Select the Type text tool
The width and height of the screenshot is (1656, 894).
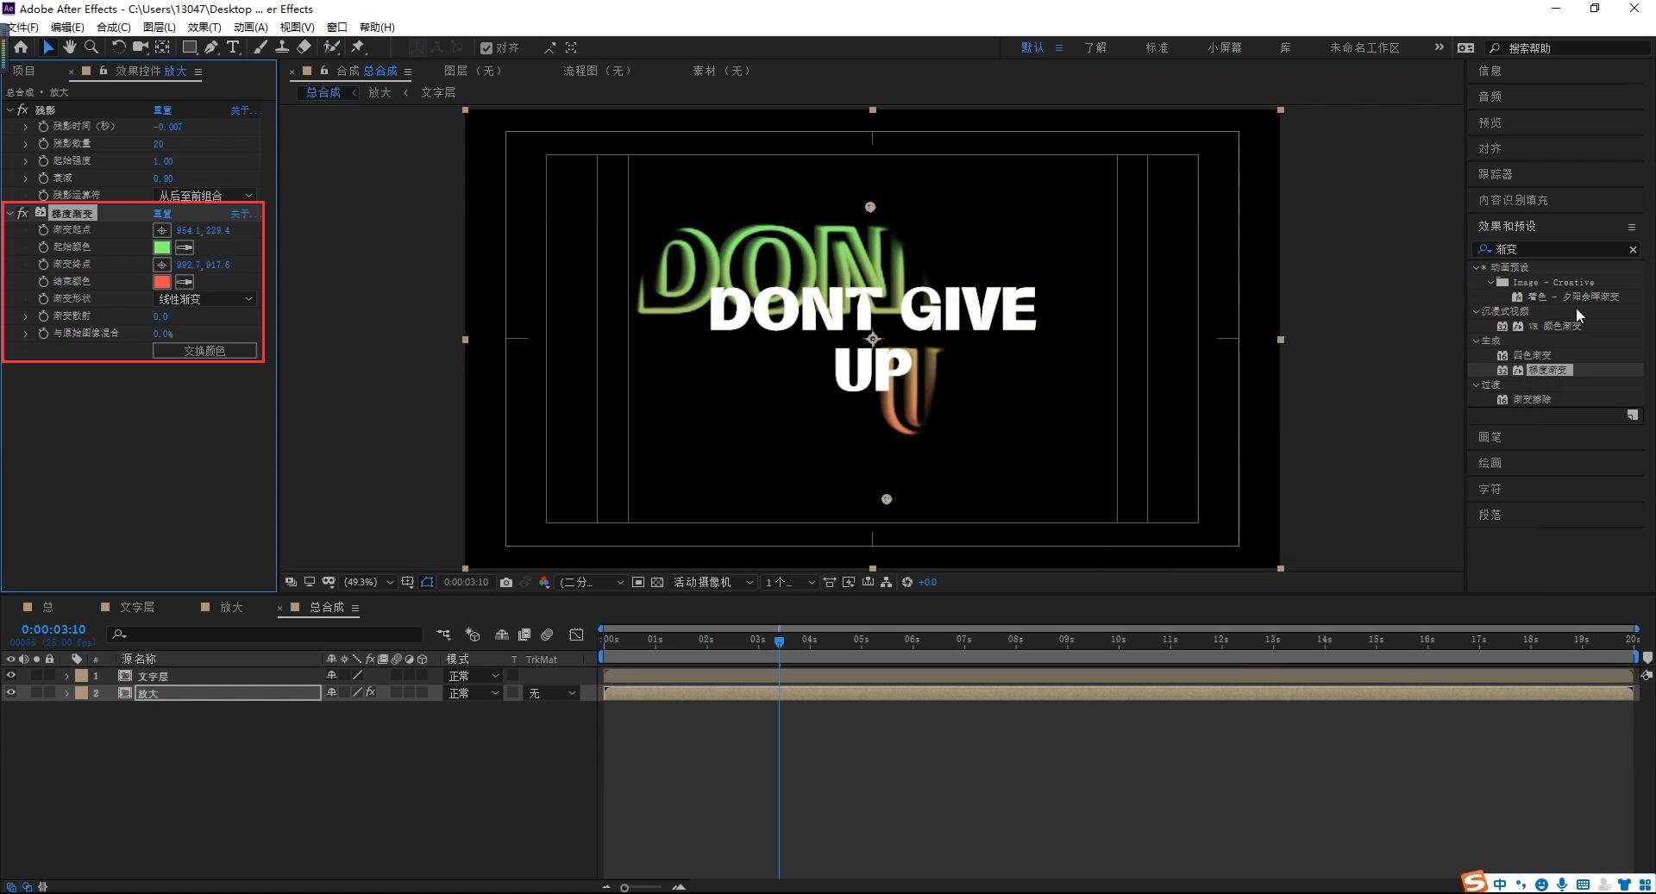(x=233, y=47)
